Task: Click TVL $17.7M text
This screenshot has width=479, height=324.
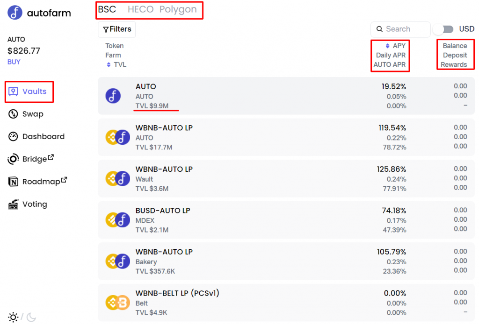Action: [154, 147]
